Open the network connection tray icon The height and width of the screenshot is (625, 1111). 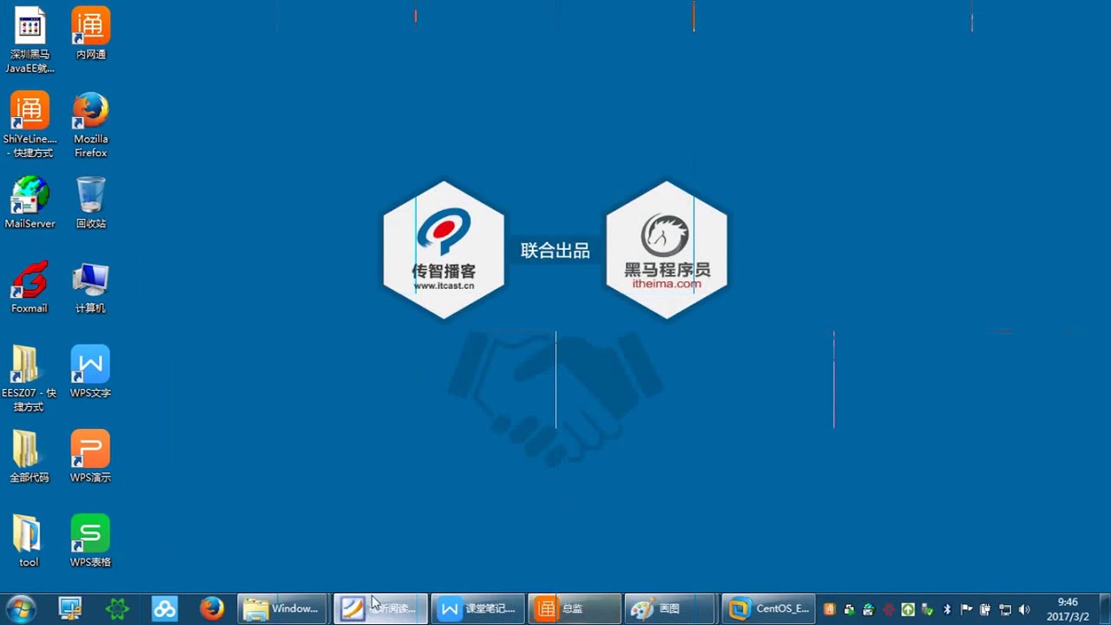click(x=1005, y=609)
